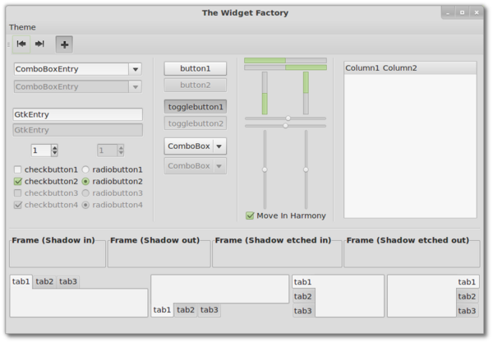
Task: Click togglebutton1
Action: click(x=196, y=107)
